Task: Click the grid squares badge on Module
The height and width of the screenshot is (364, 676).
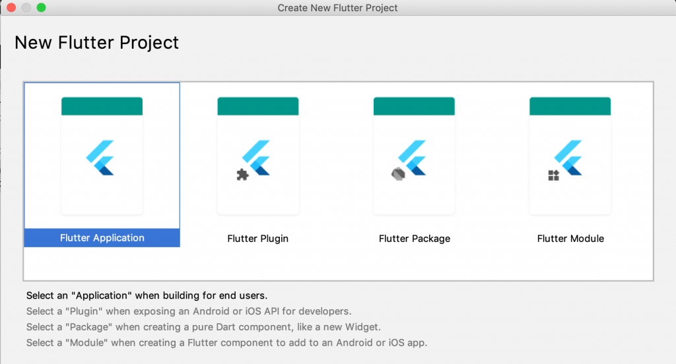Action: [x=554, y=175]
